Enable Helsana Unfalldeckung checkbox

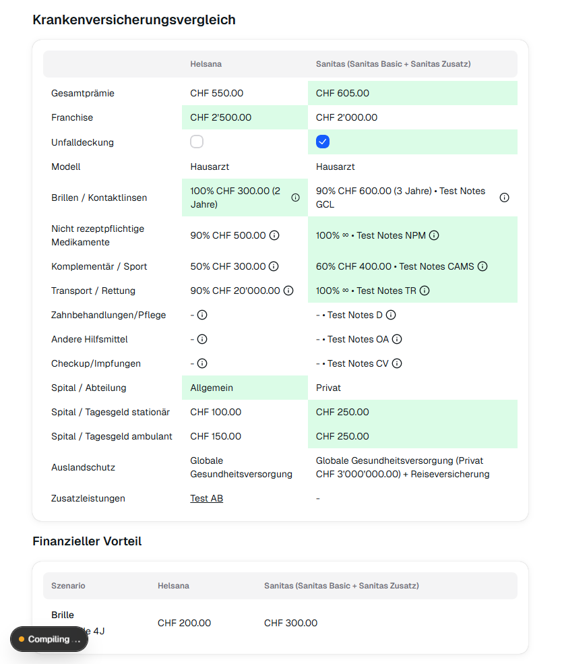tap(197, 142)
